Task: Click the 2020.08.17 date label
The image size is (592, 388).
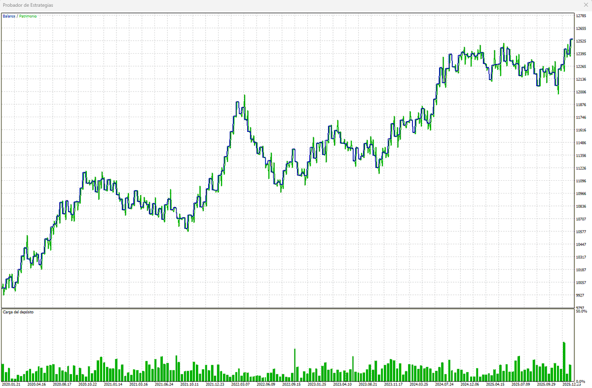Action: click(x=62, y=384)
